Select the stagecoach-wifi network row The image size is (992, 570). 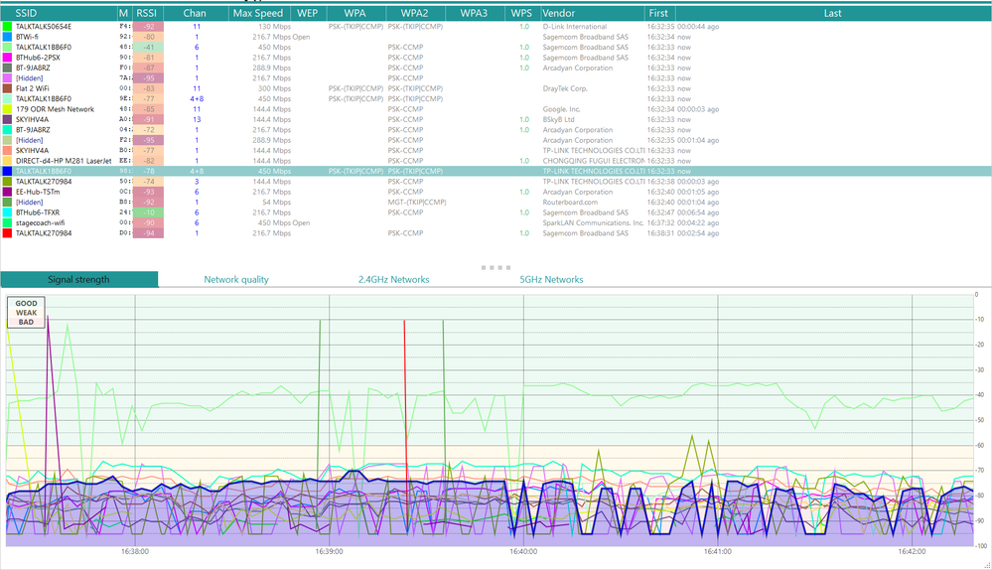(496, 222)
